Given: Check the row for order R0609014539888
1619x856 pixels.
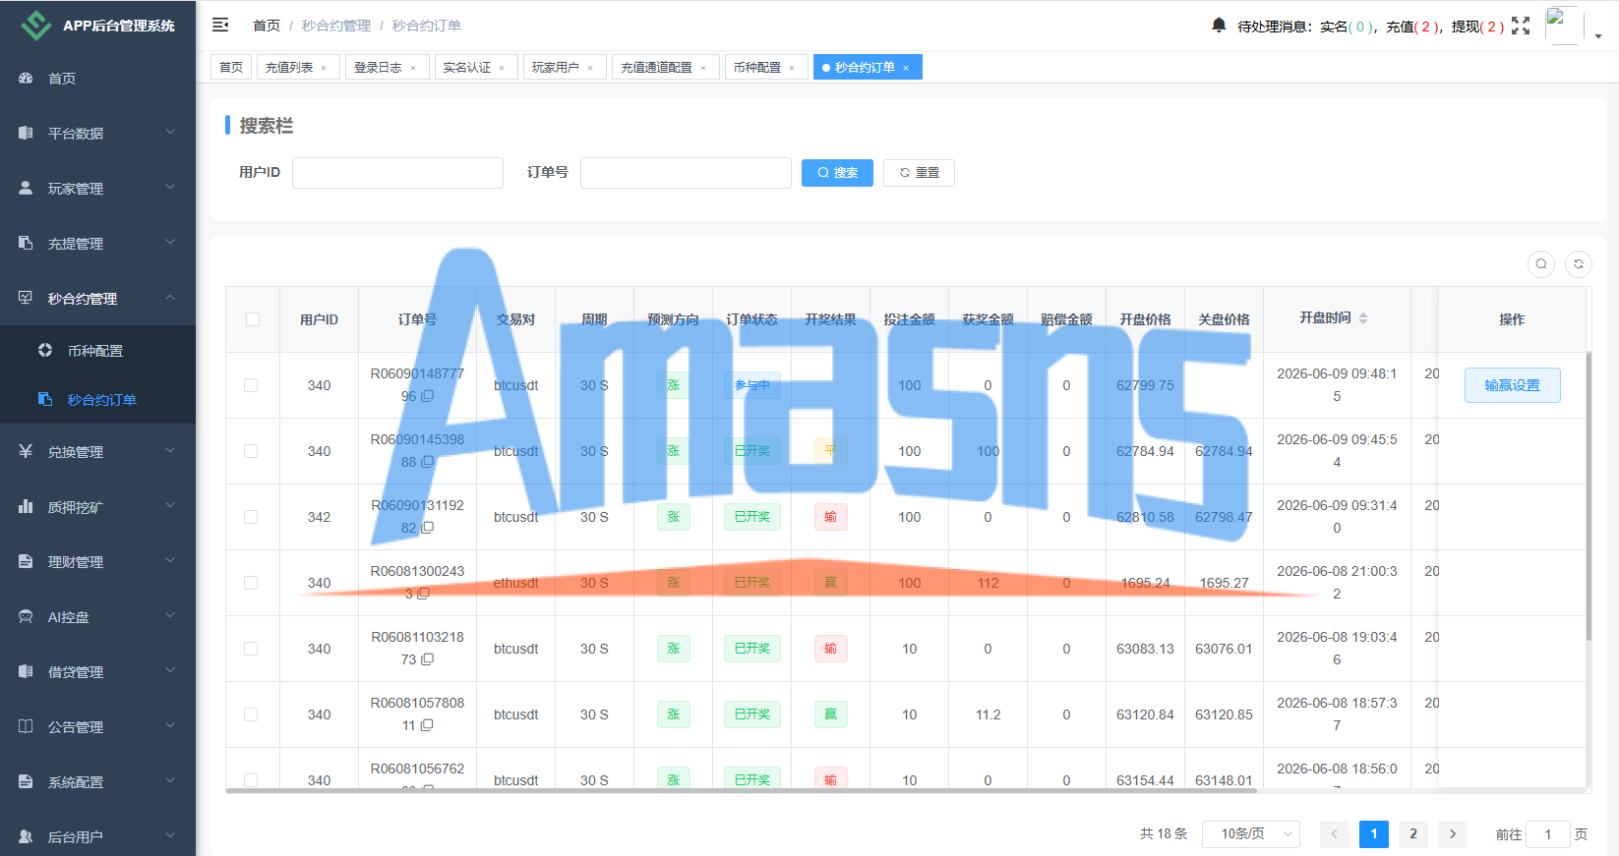Looking at the screenshot, I should pos(251,451).
